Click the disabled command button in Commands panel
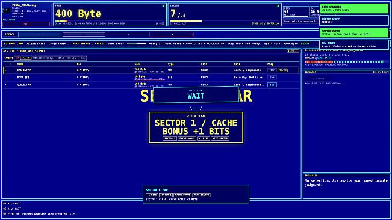 (319, 79)
